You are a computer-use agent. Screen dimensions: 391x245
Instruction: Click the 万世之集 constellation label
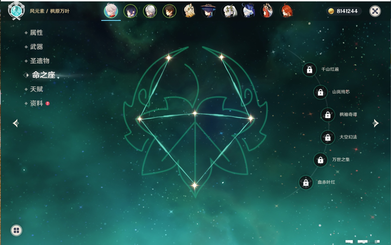(x=341, y=159)
